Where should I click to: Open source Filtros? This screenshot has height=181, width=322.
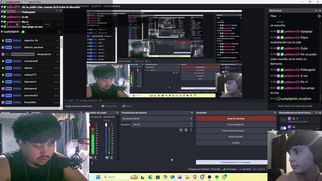tap(127, 106)
